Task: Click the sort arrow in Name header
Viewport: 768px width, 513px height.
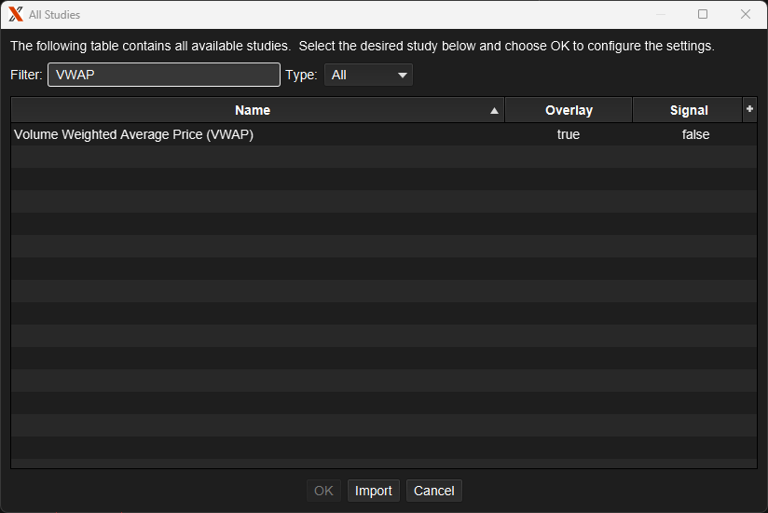Action: coord(494,110)
